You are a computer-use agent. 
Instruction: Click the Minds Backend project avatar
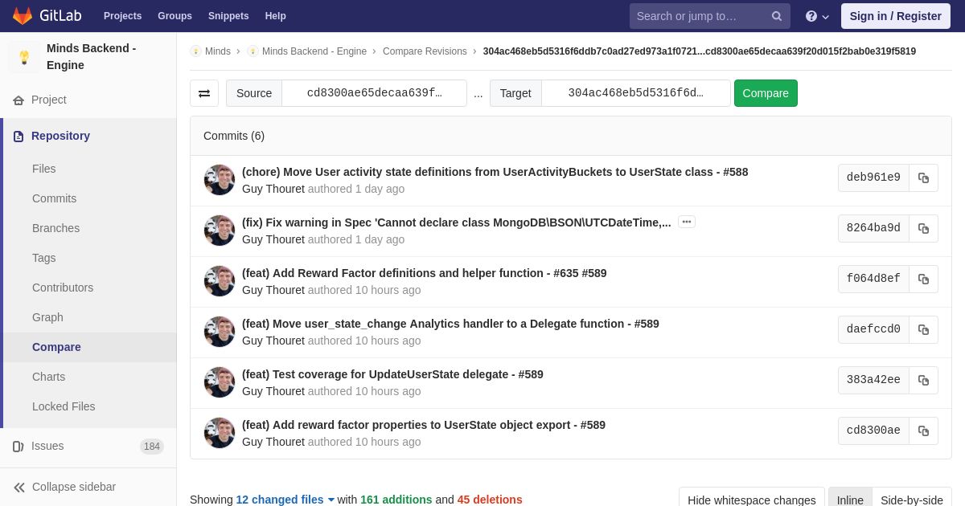[x=24, y=57]
